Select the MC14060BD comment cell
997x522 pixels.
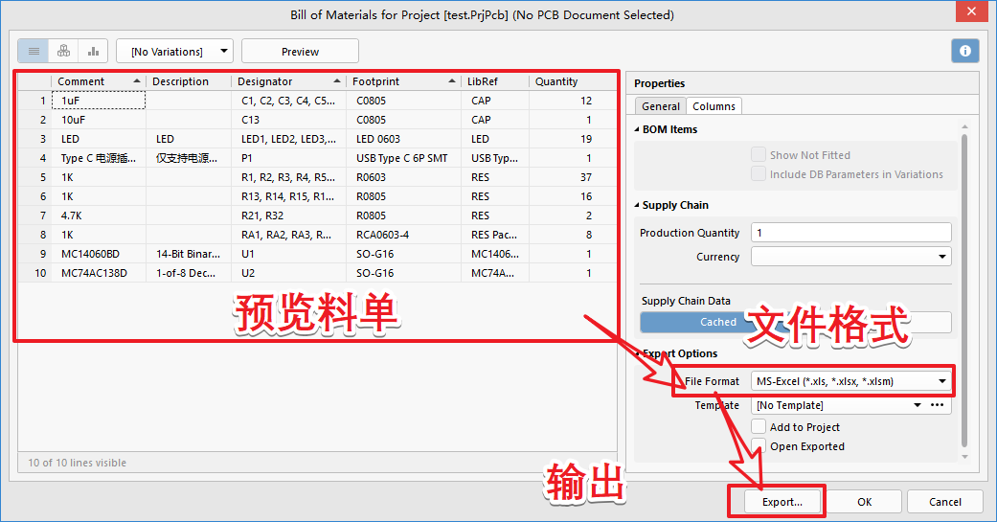click(x=99, y=254)
